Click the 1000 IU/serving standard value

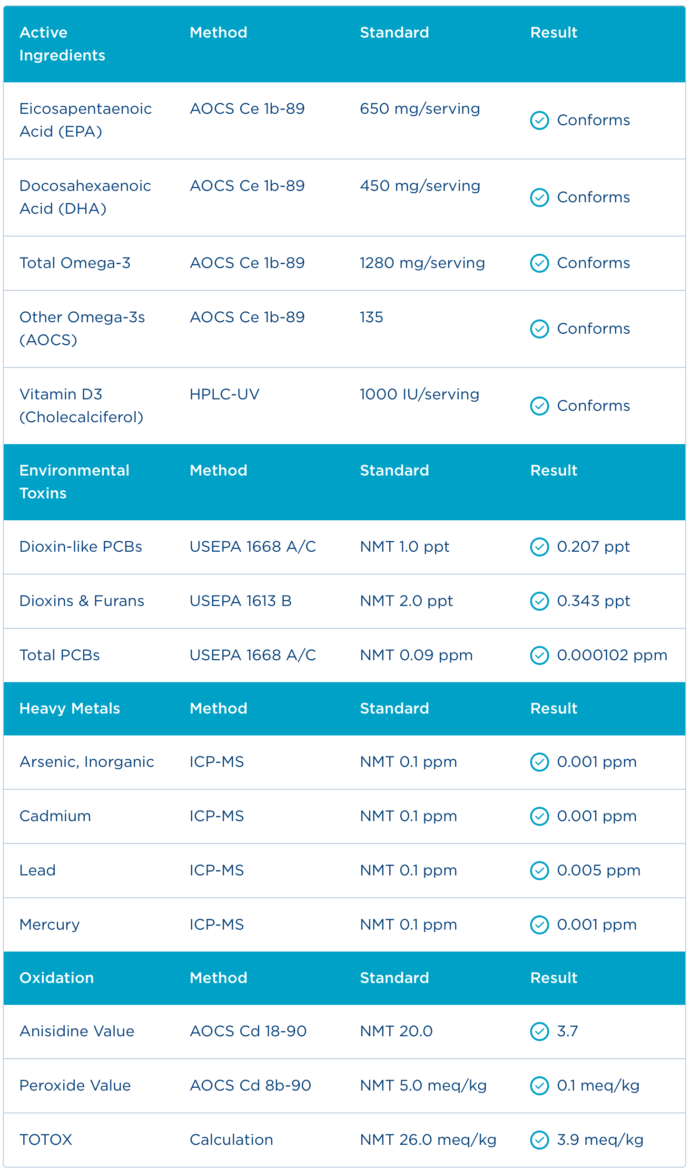[420, 394]
